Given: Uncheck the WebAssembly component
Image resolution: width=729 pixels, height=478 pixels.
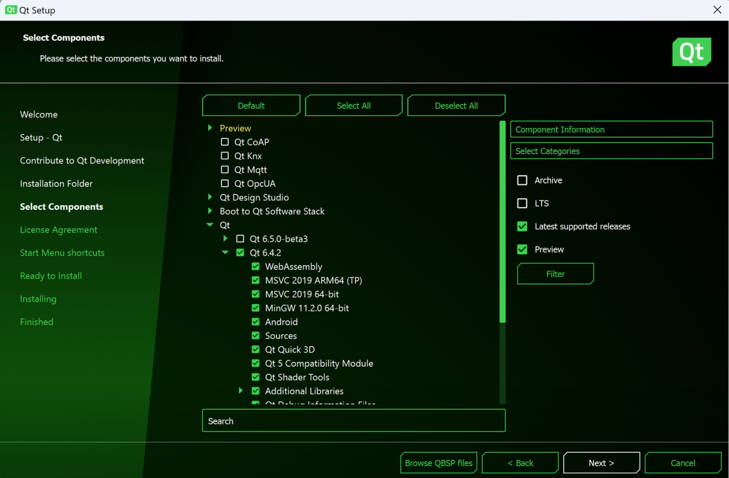Looking at the screenshot, I should 256,267.
